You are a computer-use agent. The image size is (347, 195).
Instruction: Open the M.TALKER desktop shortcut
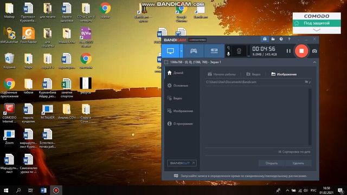coord(48,112)
